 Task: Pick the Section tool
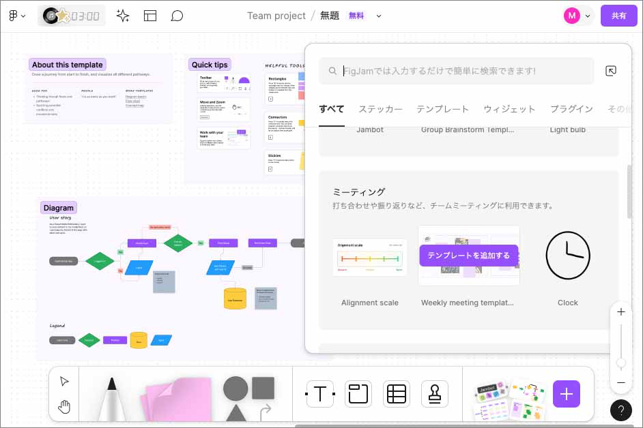[x=358, y=394]
